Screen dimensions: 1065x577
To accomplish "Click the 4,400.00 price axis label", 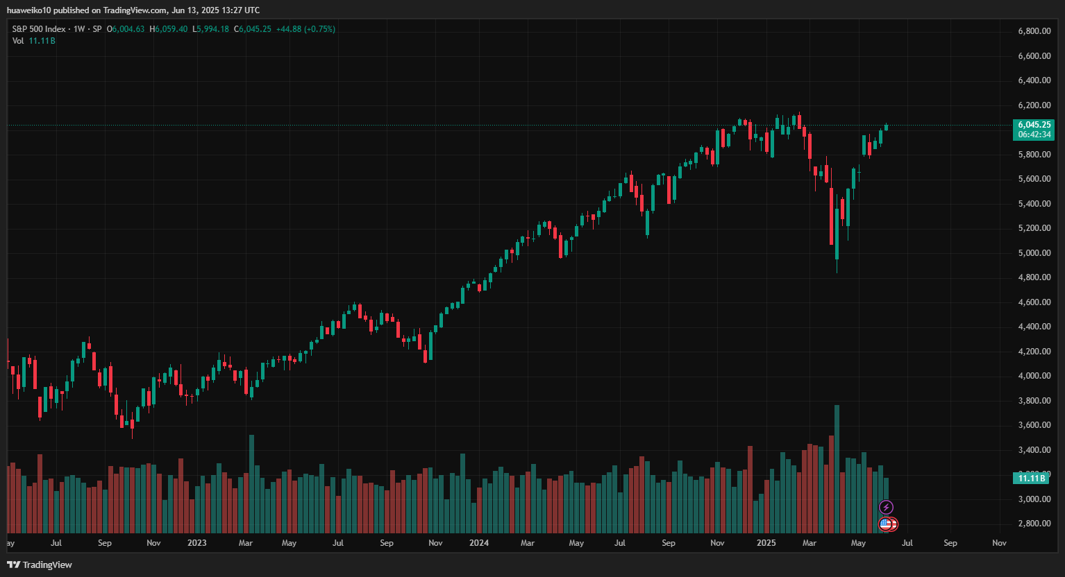I will (x=1034, y=327).
